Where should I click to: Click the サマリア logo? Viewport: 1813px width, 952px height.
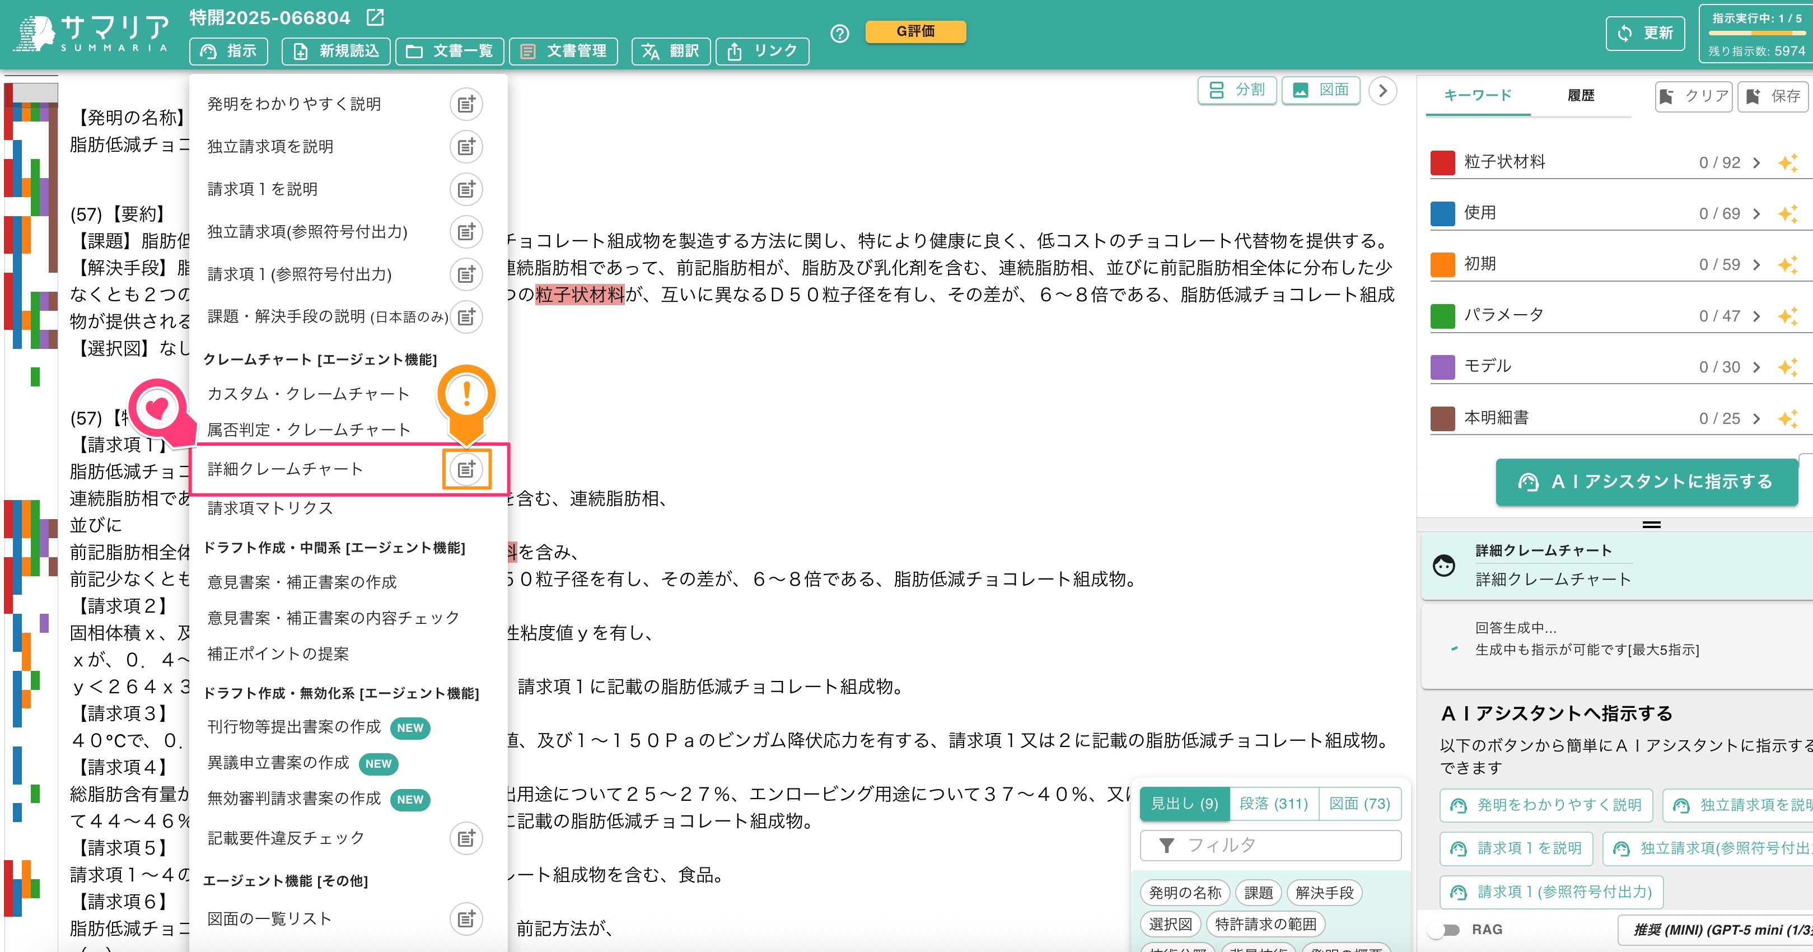[x=91, y=34]
